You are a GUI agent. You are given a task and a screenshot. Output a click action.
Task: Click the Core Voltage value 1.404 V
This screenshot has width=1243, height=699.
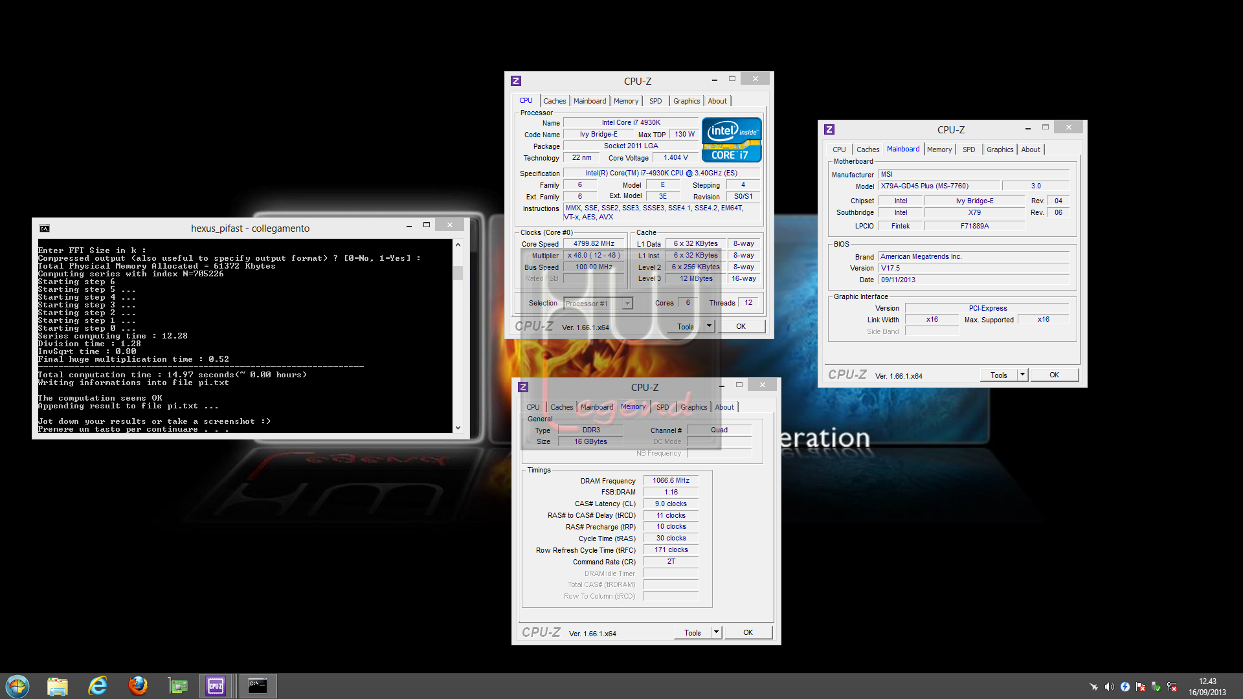676,157
